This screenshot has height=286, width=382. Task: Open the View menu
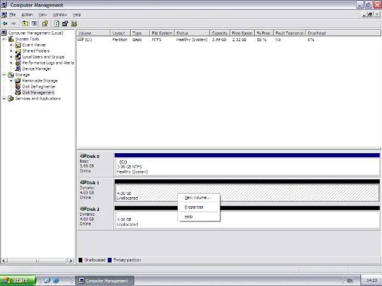[x=42, y=14]
